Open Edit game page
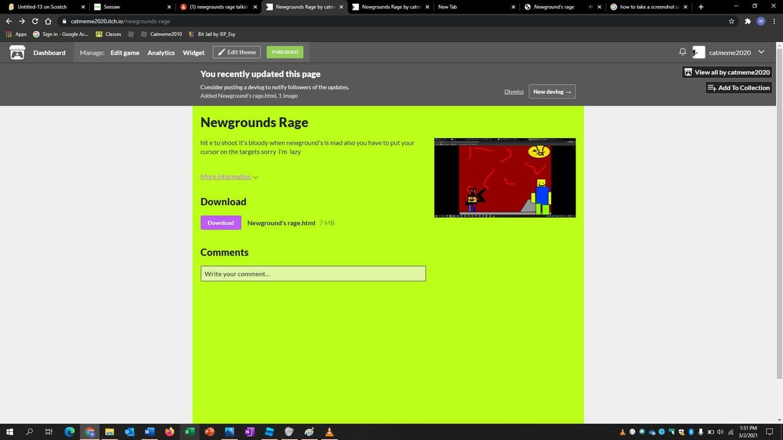Viewport: 783px width, 440px height. click(125, 53)
